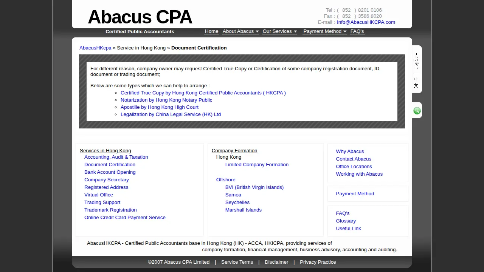Open Document Certification in Services list
Image resolution: width=484 pixels, height=272 pixels.
110,164
